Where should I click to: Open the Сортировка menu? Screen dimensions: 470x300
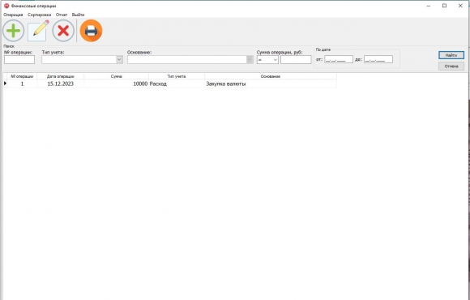pyautogui.click(x=39, y=15)
